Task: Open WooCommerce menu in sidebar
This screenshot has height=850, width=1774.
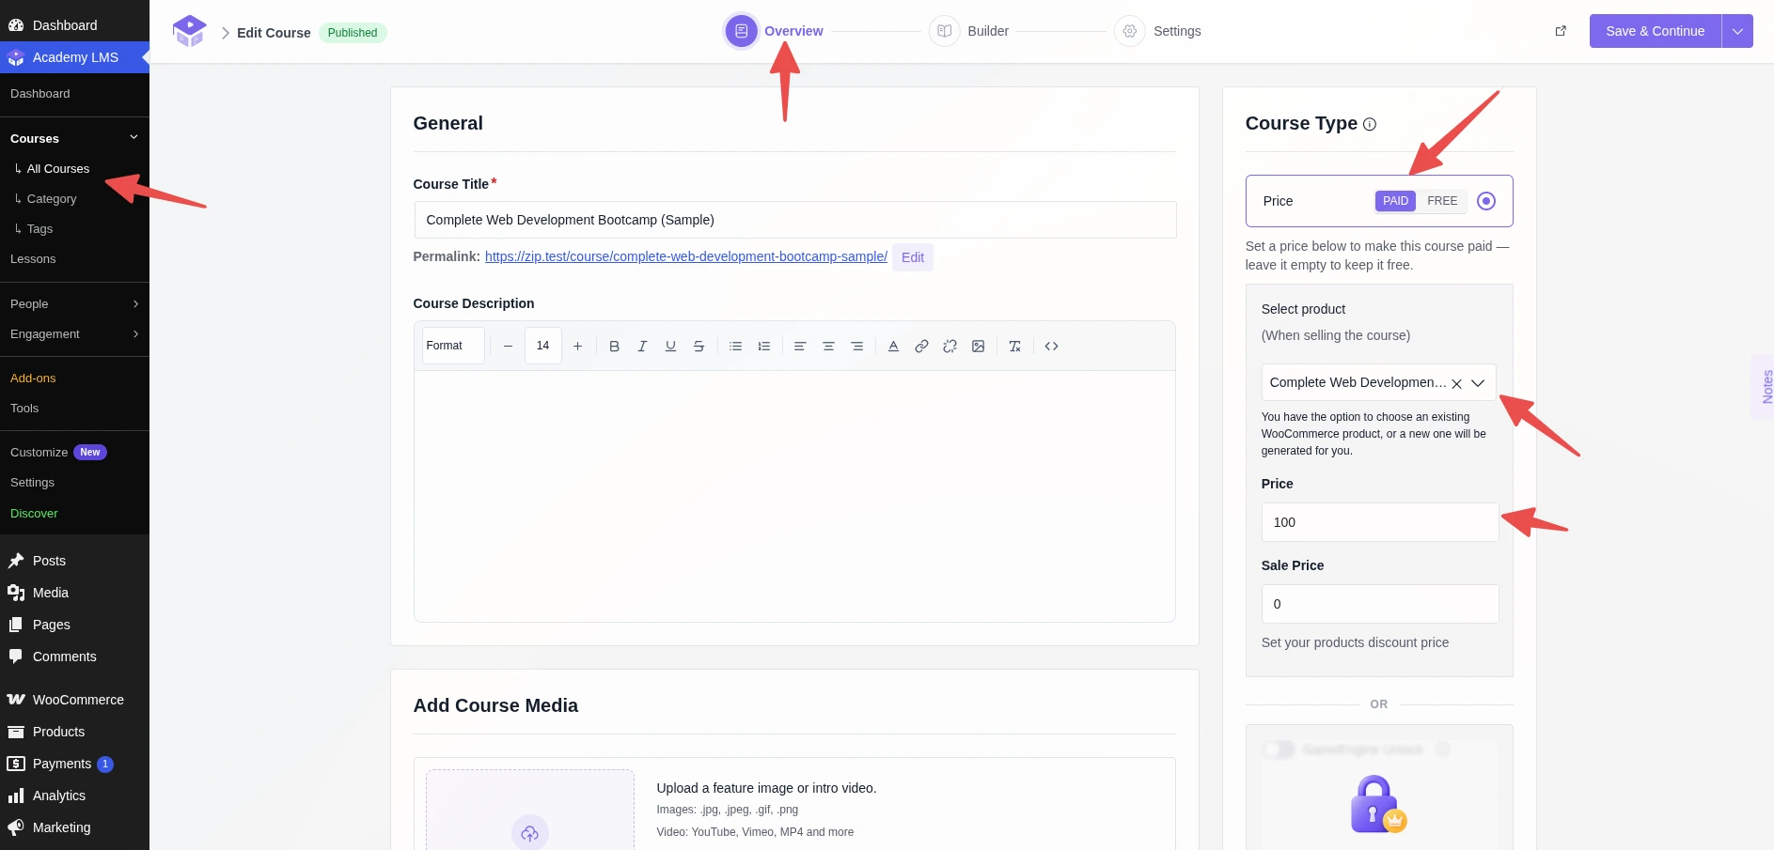Action: 74,700
